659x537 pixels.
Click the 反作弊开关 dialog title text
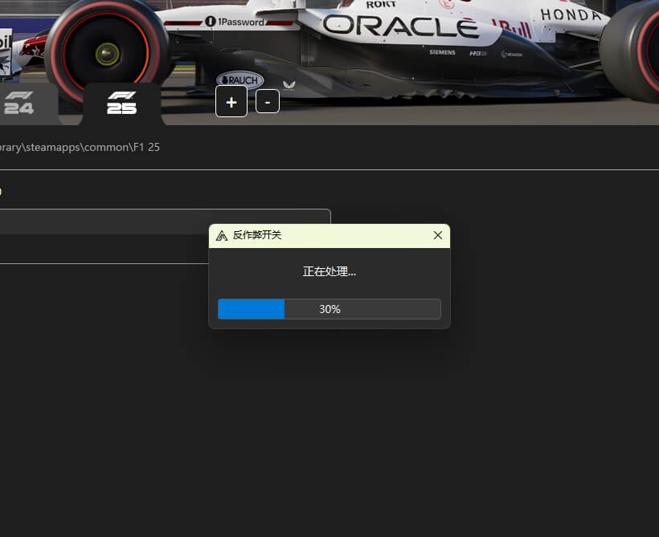click(257, 235)
